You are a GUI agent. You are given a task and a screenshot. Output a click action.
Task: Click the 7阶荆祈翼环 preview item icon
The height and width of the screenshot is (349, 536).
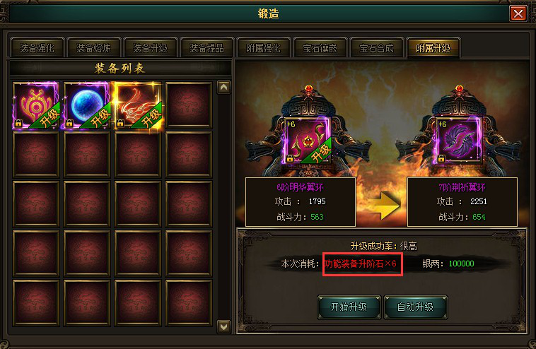[459, 141]
